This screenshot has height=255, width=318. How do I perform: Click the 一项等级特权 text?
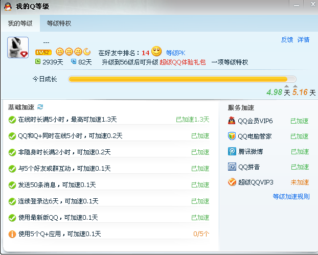(230, 62)
